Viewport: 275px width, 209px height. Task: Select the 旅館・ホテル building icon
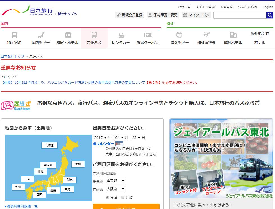coord(68,35)
